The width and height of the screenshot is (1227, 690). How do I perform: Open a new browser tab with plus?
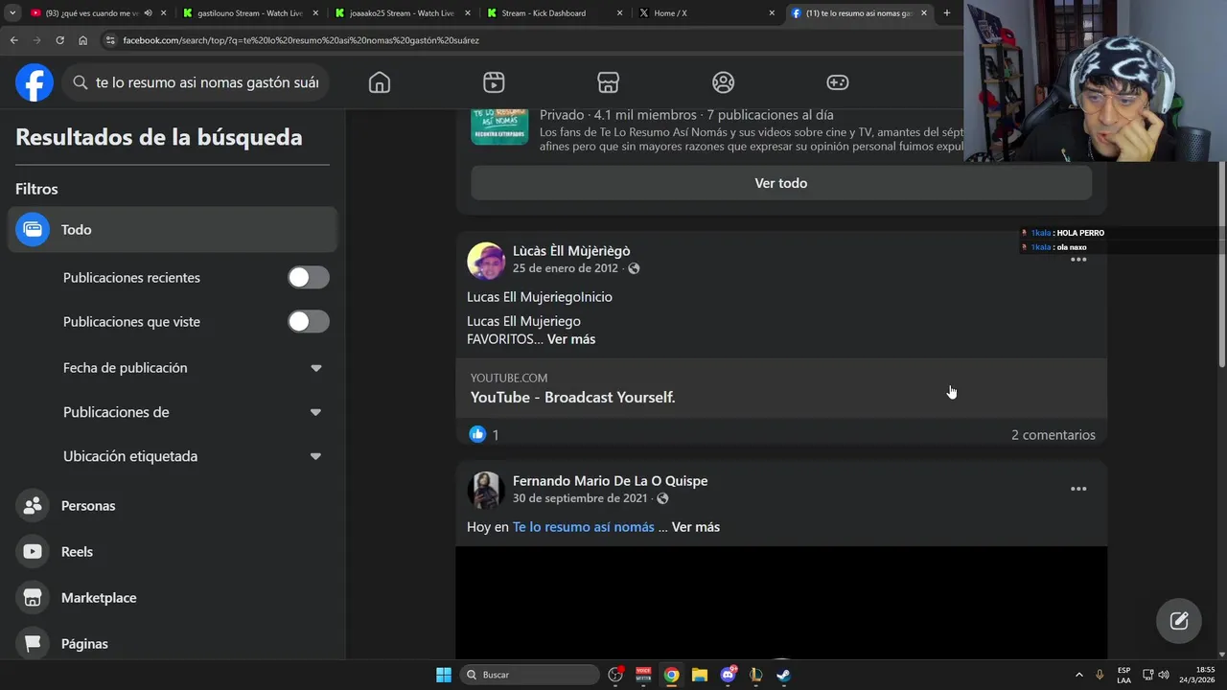tap(946, 13)
